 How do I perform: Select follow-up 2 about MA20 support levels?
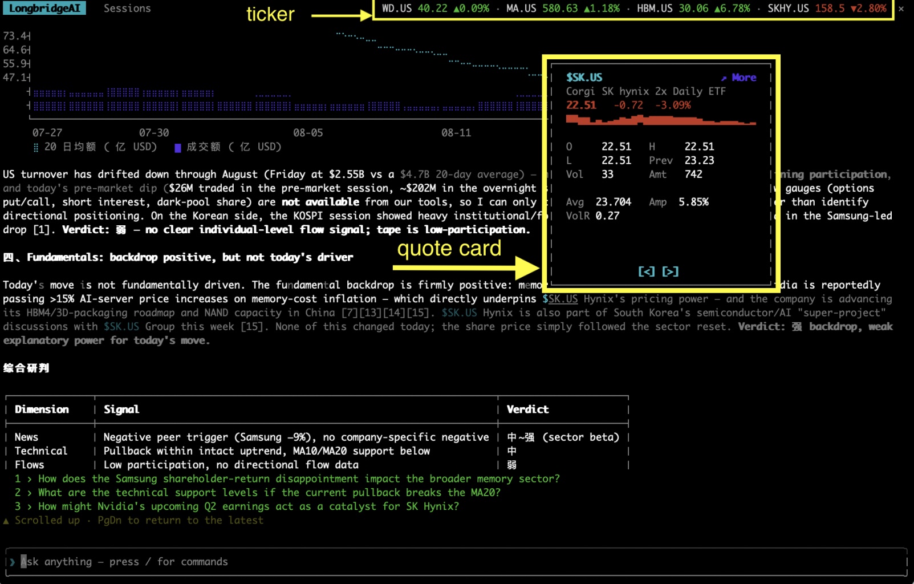click(x=258, y=492)
